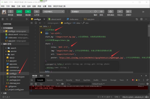Open the explorer list icon in sidebar
This screenshot has height=99, width=150.
tap(2, 19)
